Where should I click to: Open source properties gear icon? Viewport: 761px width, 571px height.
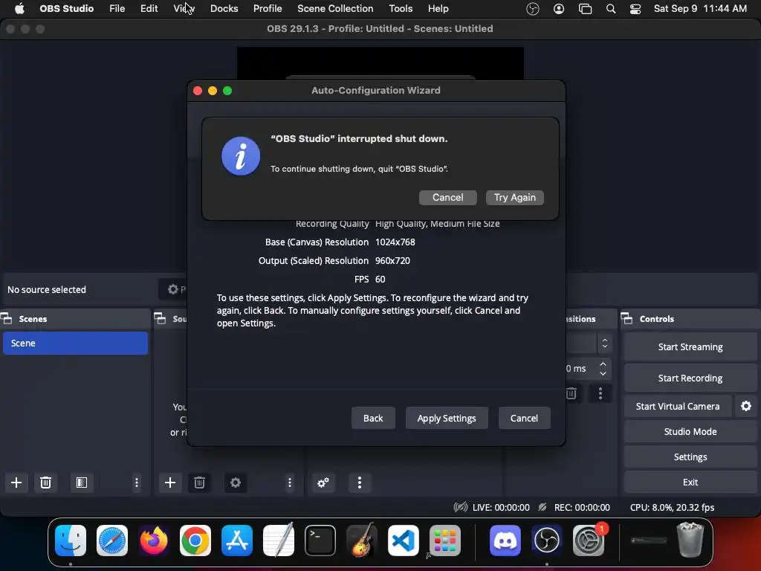[x=236, y=483]
